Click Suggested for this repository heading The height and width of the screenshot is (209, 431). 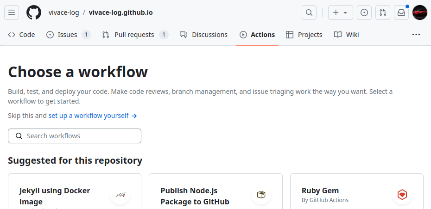click(75, 160)
